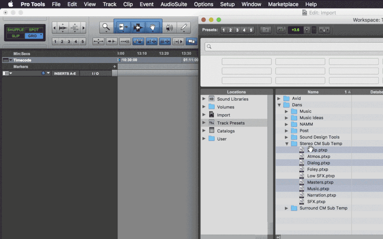
Task: Open the Tab to Transient icon
Action: (111, 41)
